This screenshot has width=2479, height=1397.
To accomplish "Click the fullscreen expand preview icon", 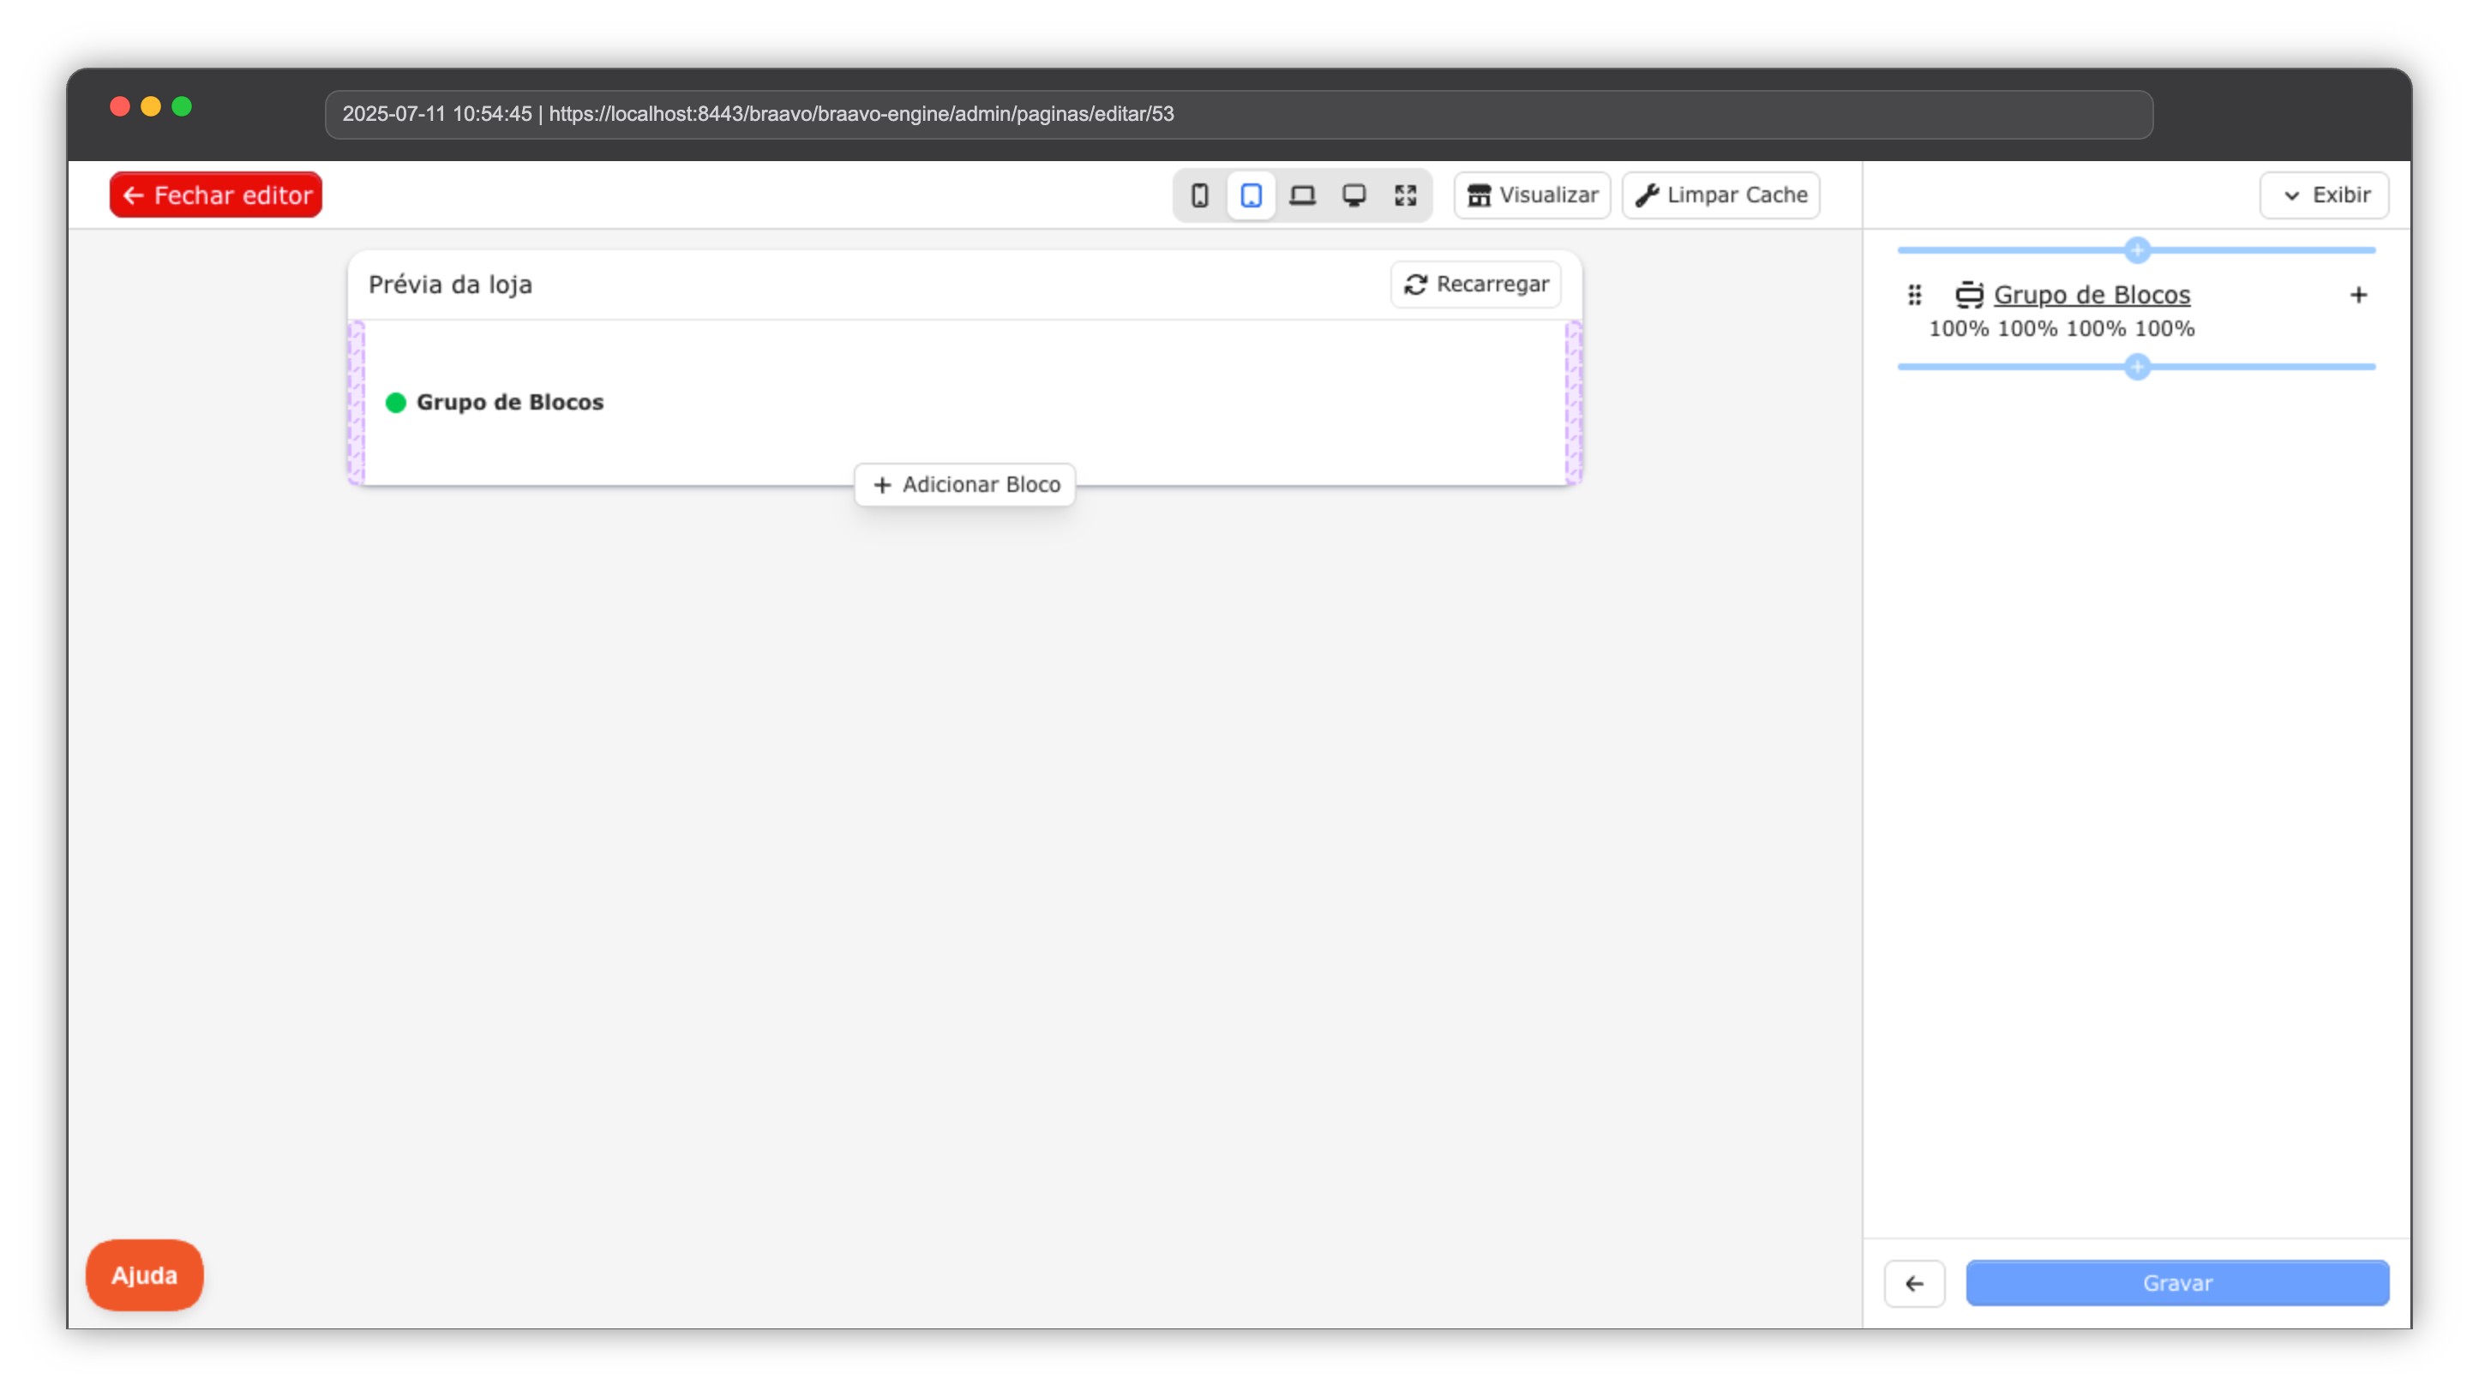I will click(x=1405, y=195).
